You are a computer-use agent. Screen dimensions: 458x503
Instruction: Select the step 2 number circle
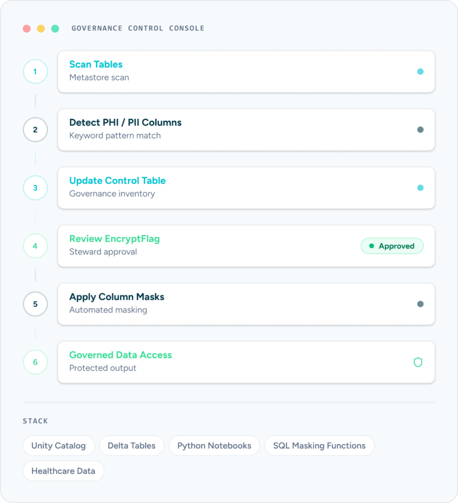click(x=35, y=130)
